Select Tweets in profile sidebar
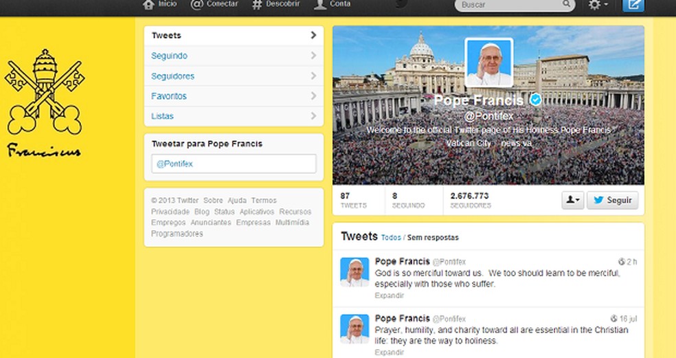 tap(234, 35)
